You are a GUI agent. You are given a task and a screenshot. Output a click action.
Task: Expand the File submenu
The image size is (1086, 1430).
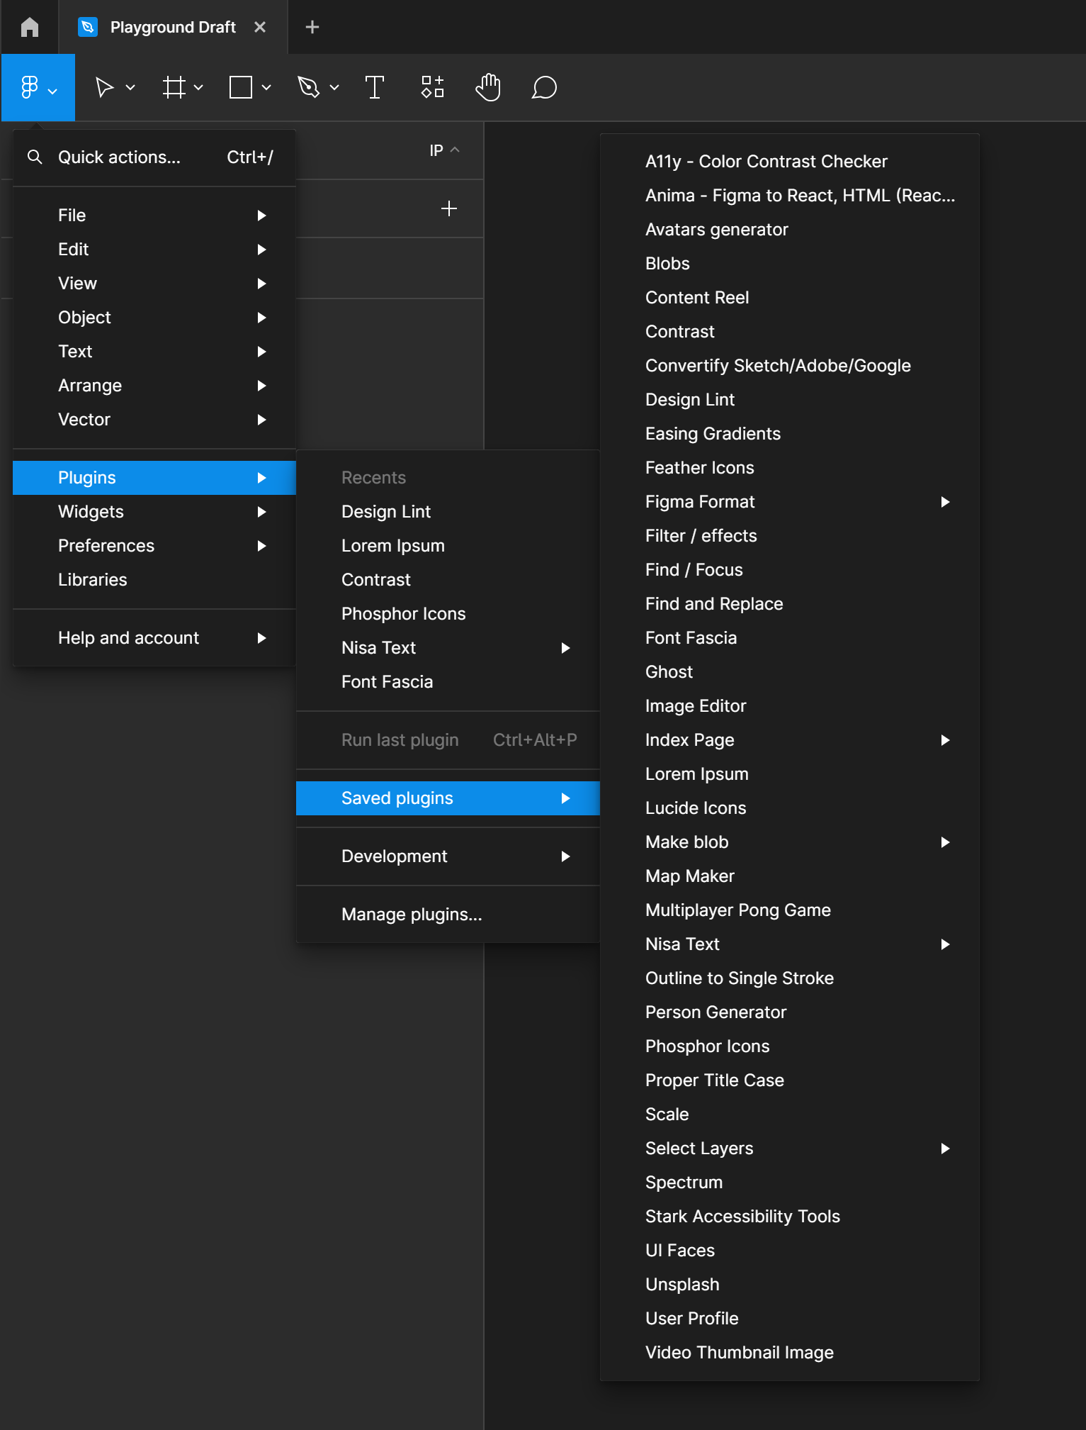coord(154,215)
